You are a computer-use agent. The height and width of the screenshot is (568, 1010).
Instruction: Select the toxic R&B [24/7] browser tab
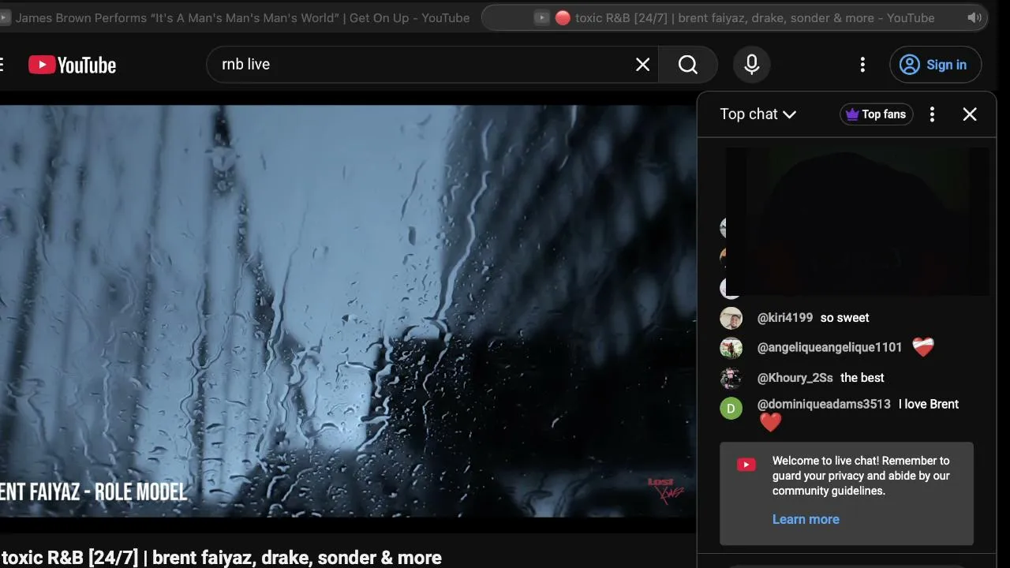click(735, 17)
